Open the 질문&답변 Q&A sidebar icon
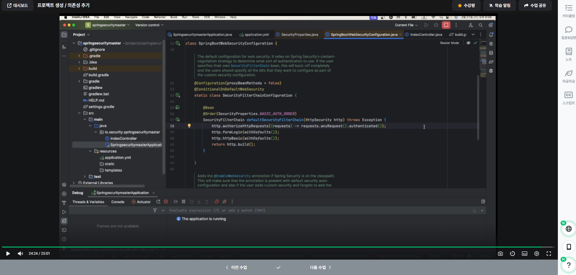This screenshot has width=576, height=275. (569, 33)
